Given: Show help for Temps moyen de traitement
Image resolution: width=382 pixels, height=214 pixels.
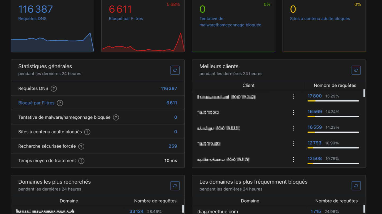Looking at the screenshot, I should (x=81, y=161).
